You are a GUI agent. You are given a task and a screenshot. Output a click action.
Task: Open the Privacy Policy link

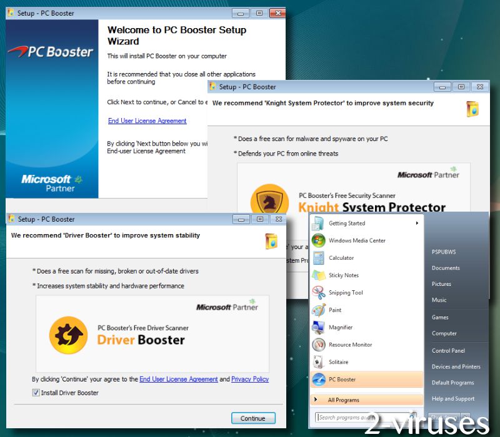click(x=250, y=379)
